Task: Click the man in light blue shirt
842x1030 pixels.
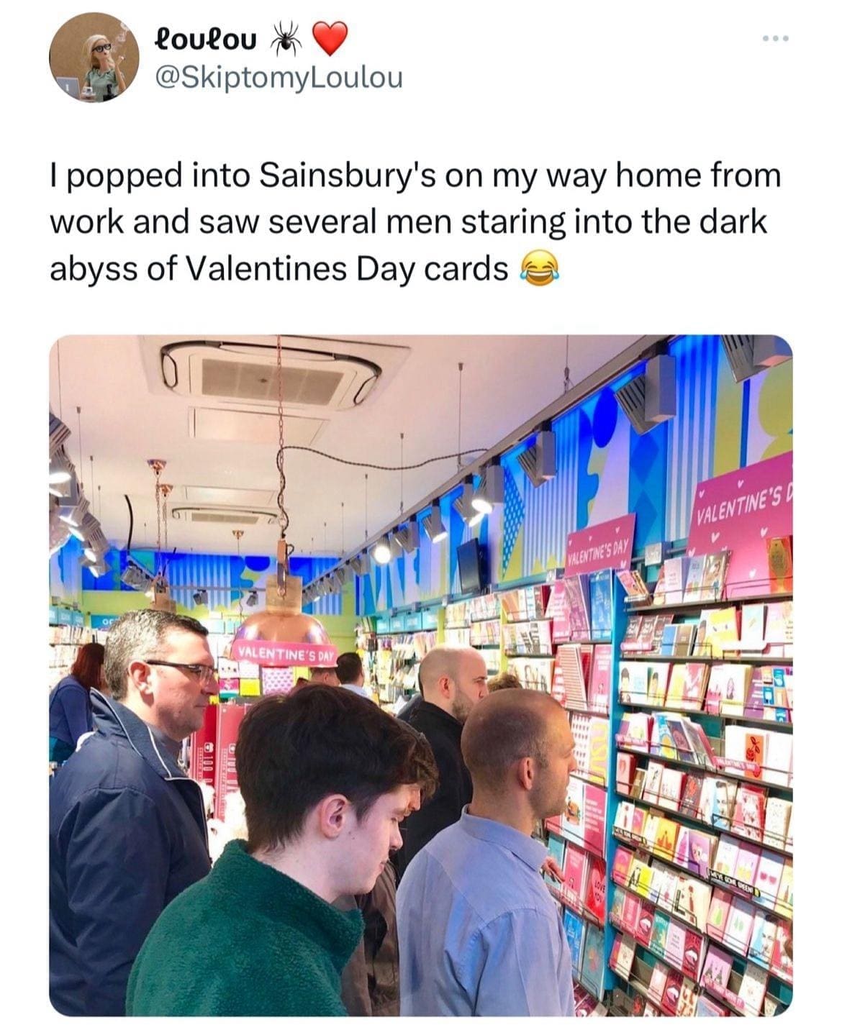Action: [487, 854]
